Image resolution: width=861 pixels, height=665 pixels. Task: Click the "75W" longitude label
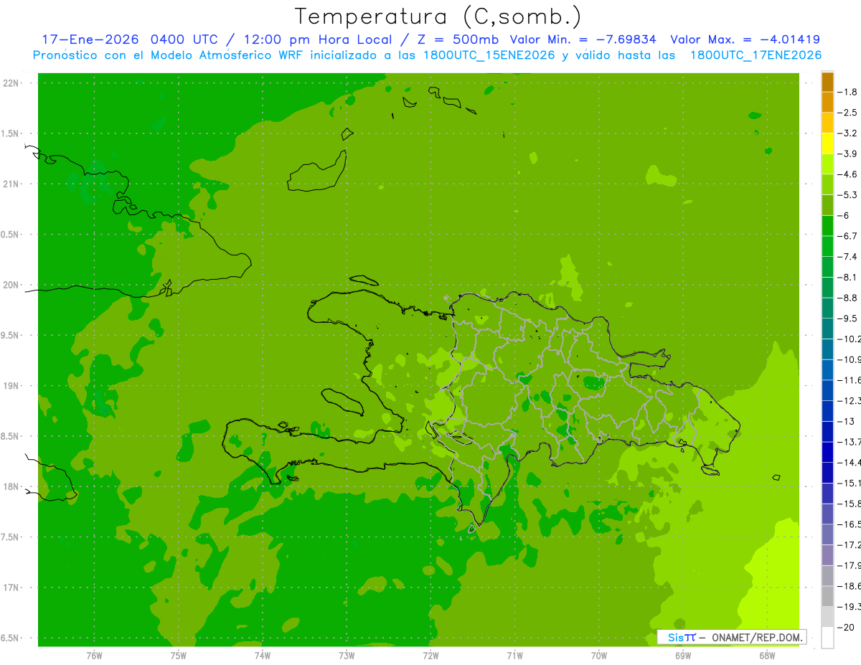(179, 655)
